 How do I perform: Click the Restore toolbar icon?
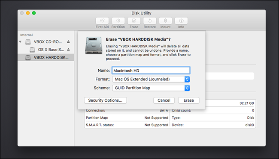click(150, 21)
